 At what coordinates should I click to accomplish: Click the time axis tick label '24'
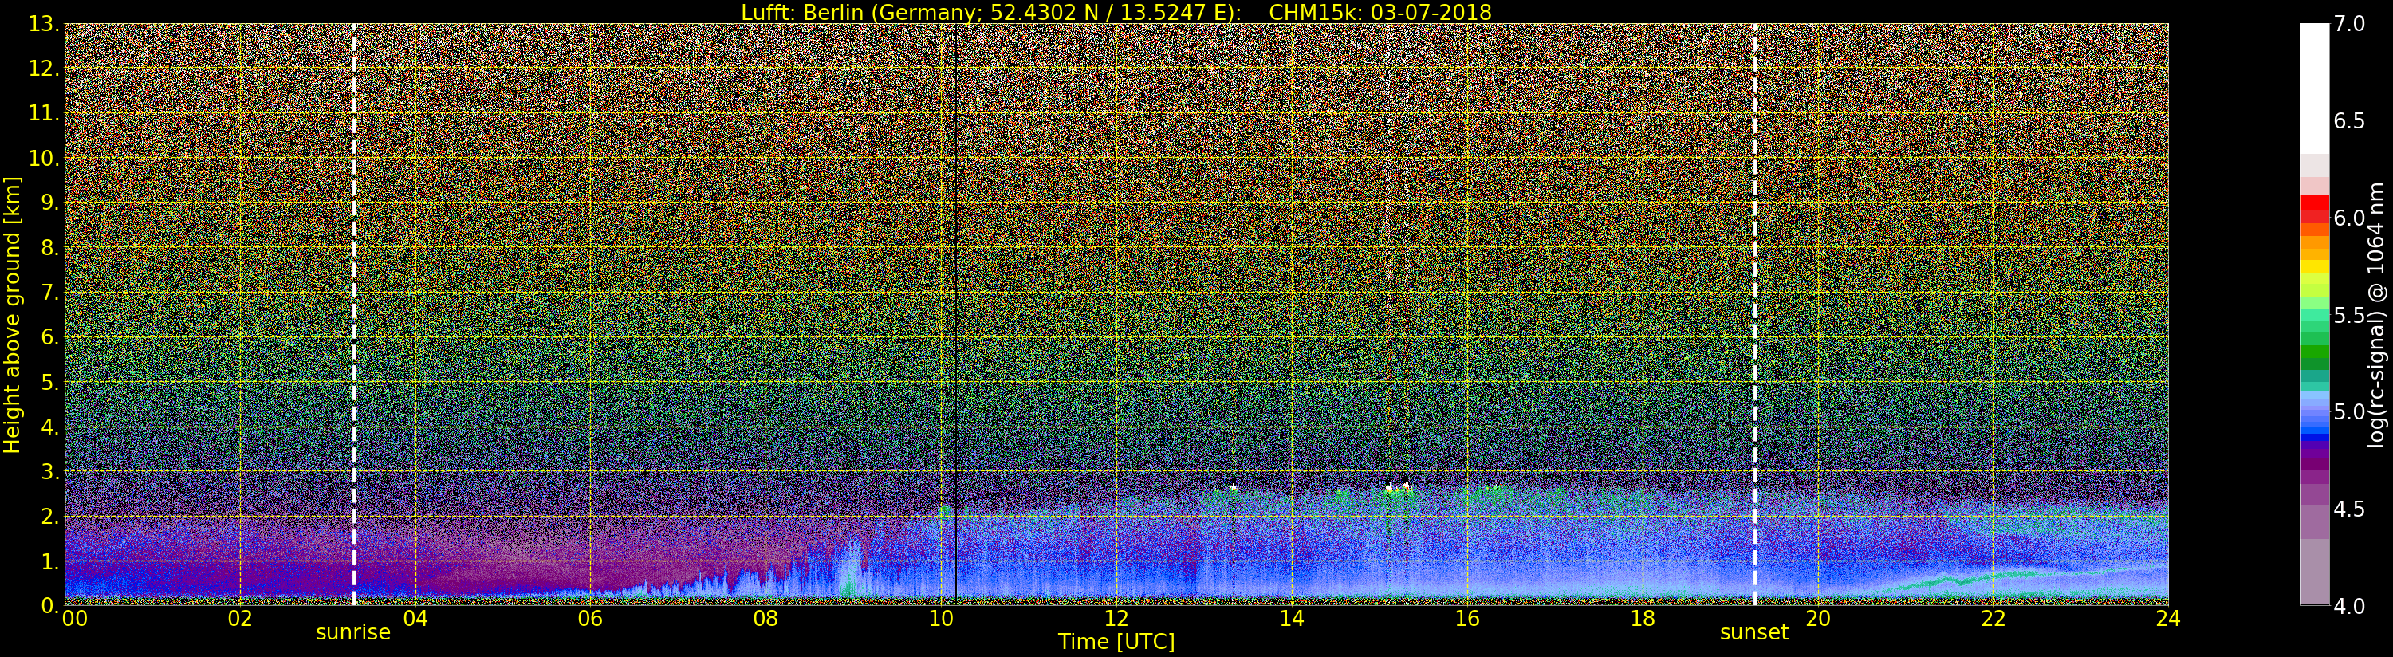pos(2168,618)
